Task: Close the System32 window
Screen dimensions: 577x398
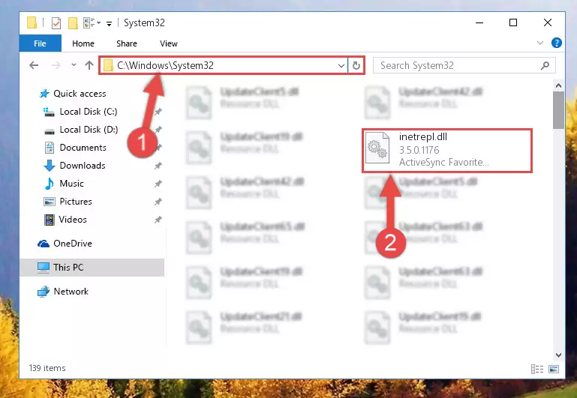Action: coord(548,22)
